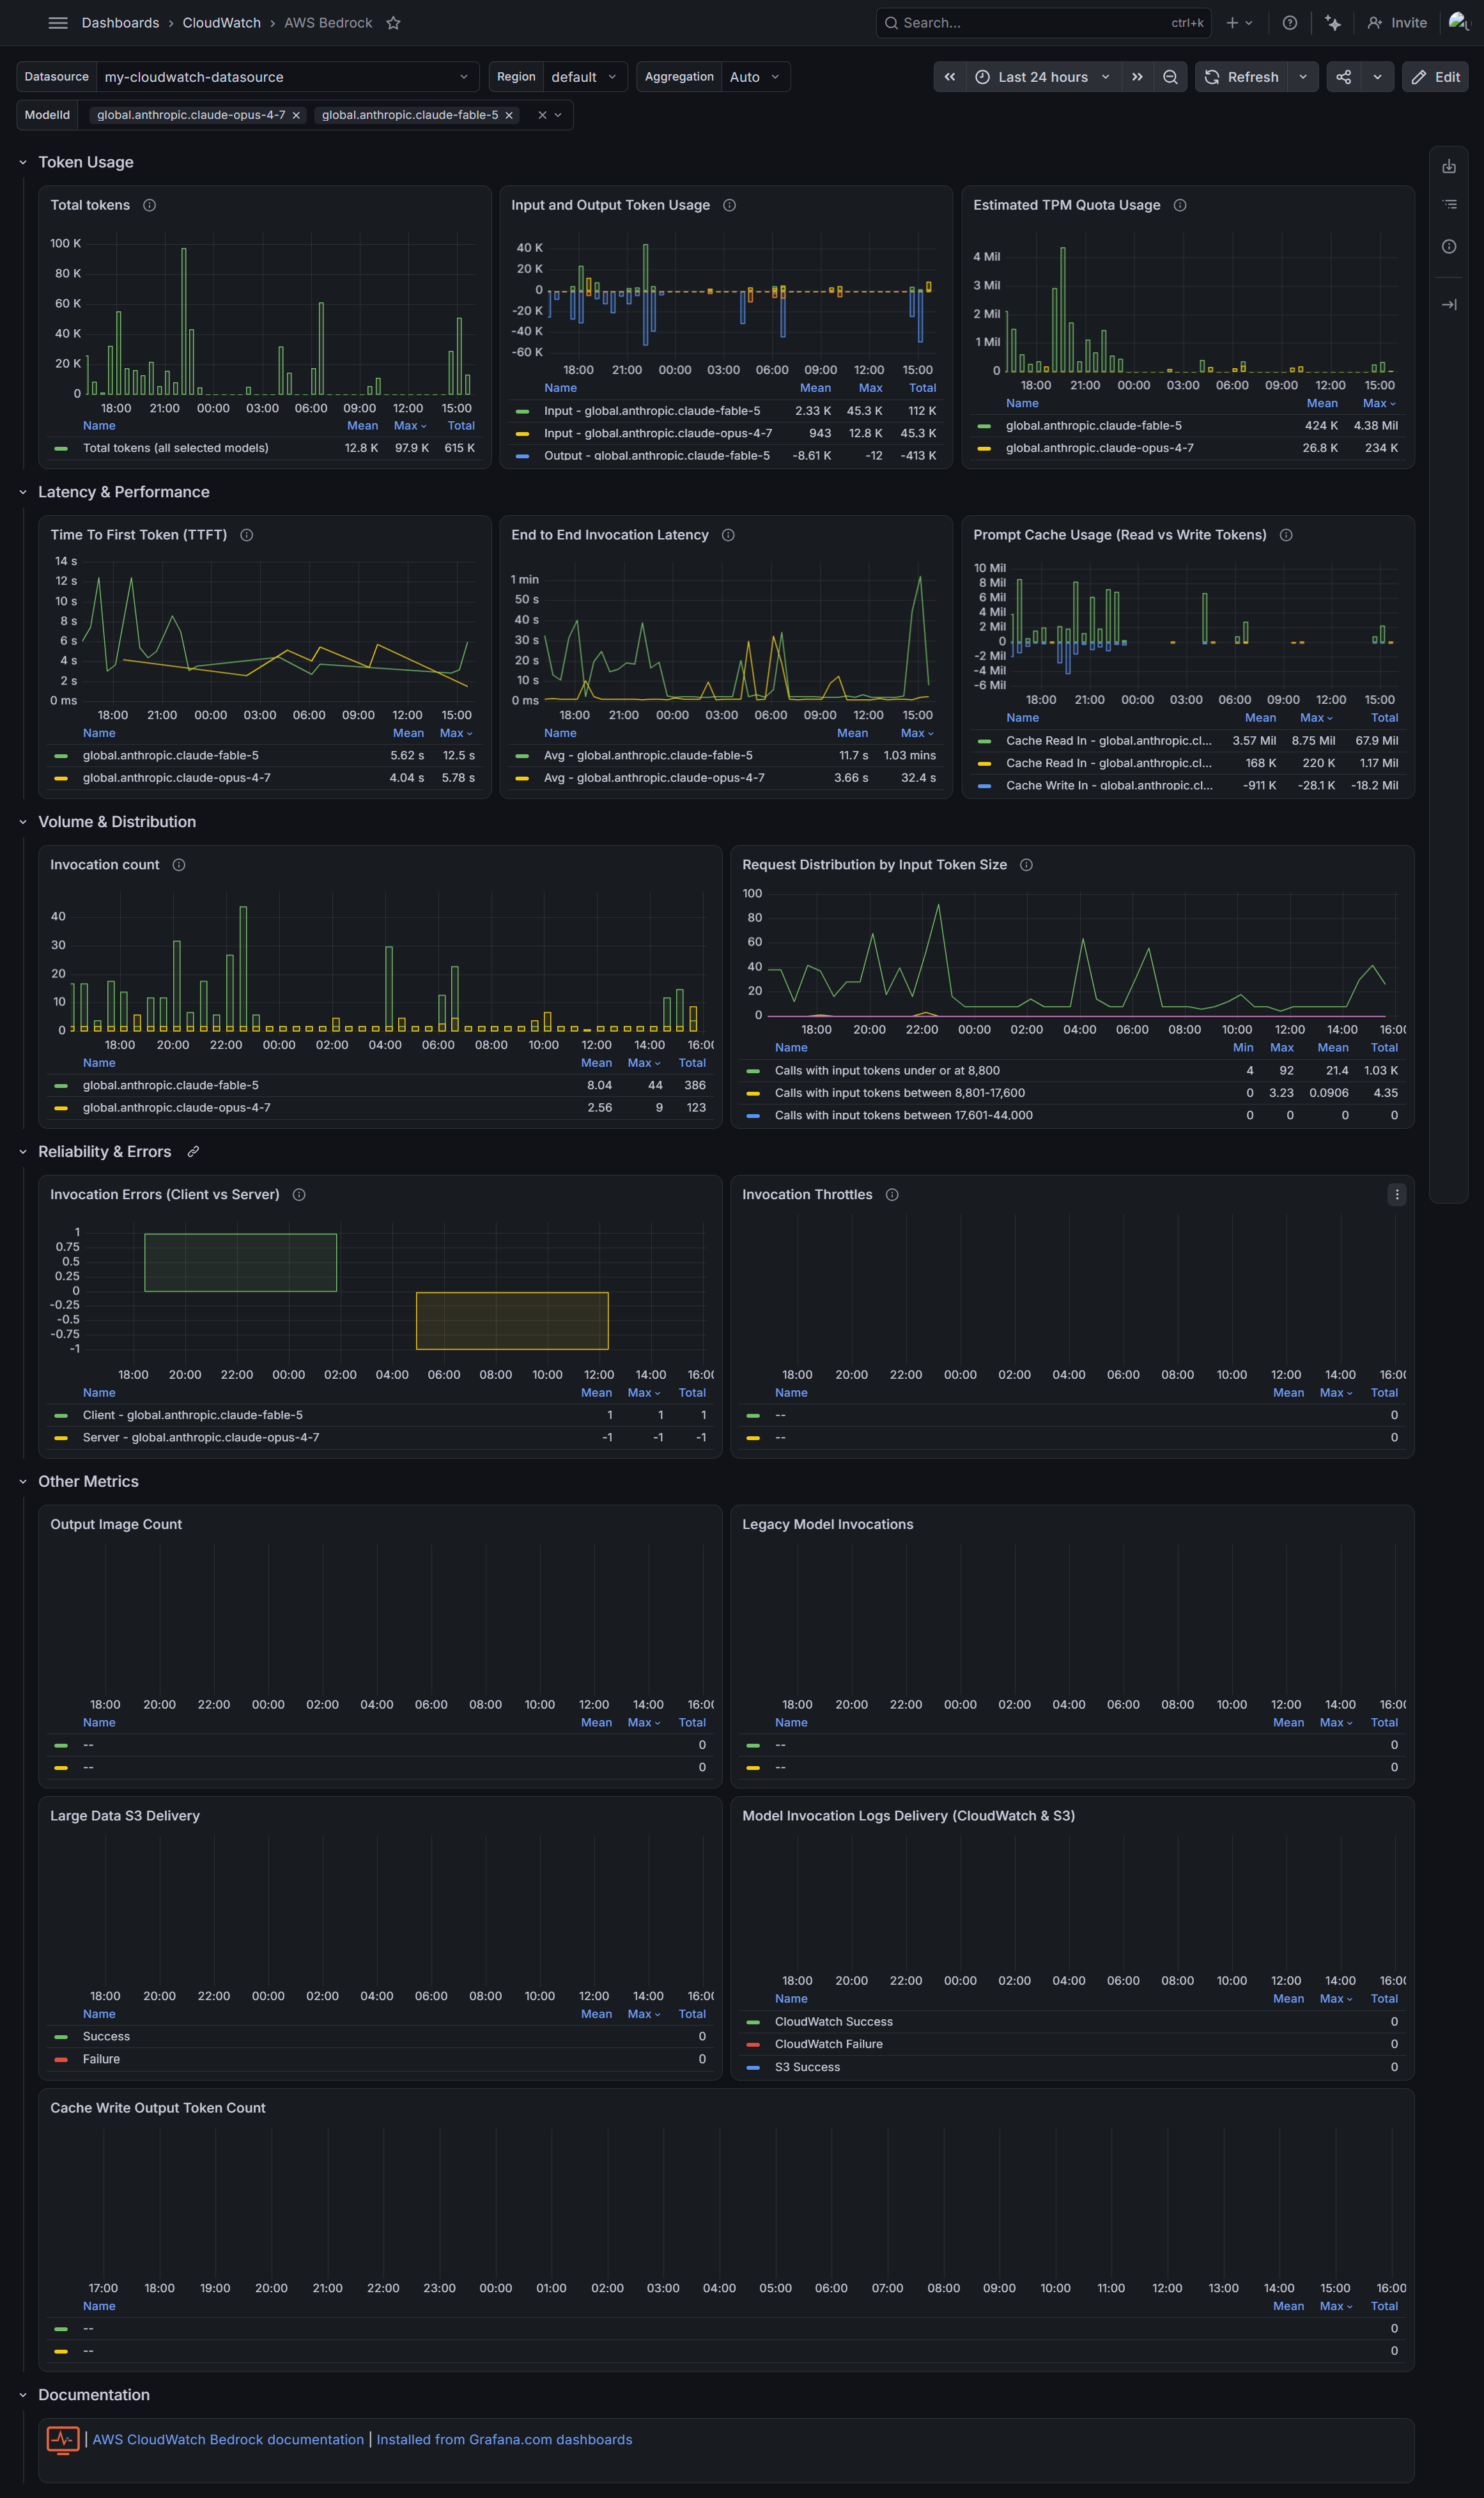Remove global.anthropic.claude-fable-5 from ModelId

tap(509, 115)
